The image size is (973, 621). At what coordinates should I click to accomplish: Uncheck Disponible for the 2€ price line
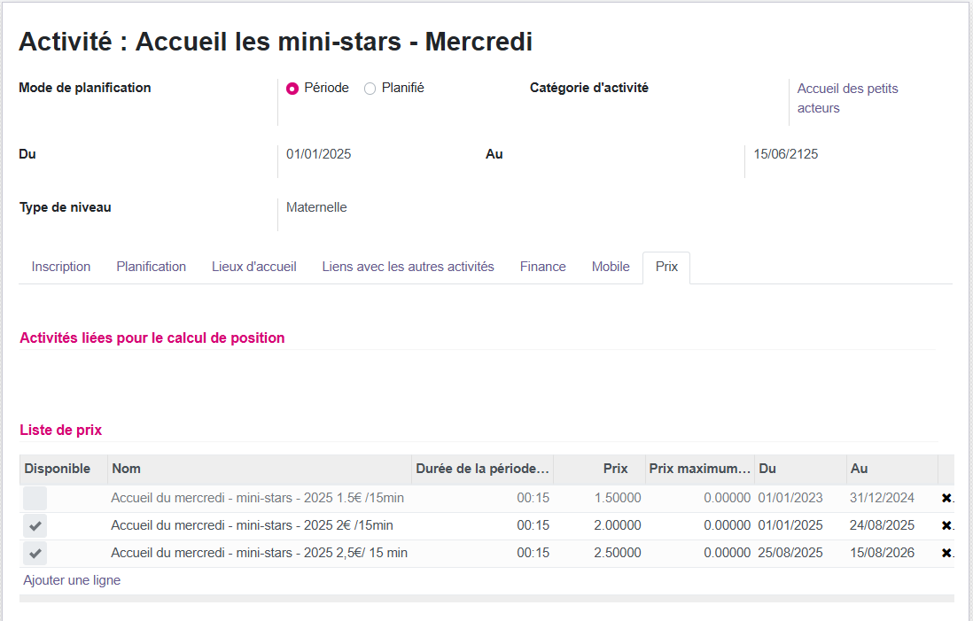click(x=35, y=525)
